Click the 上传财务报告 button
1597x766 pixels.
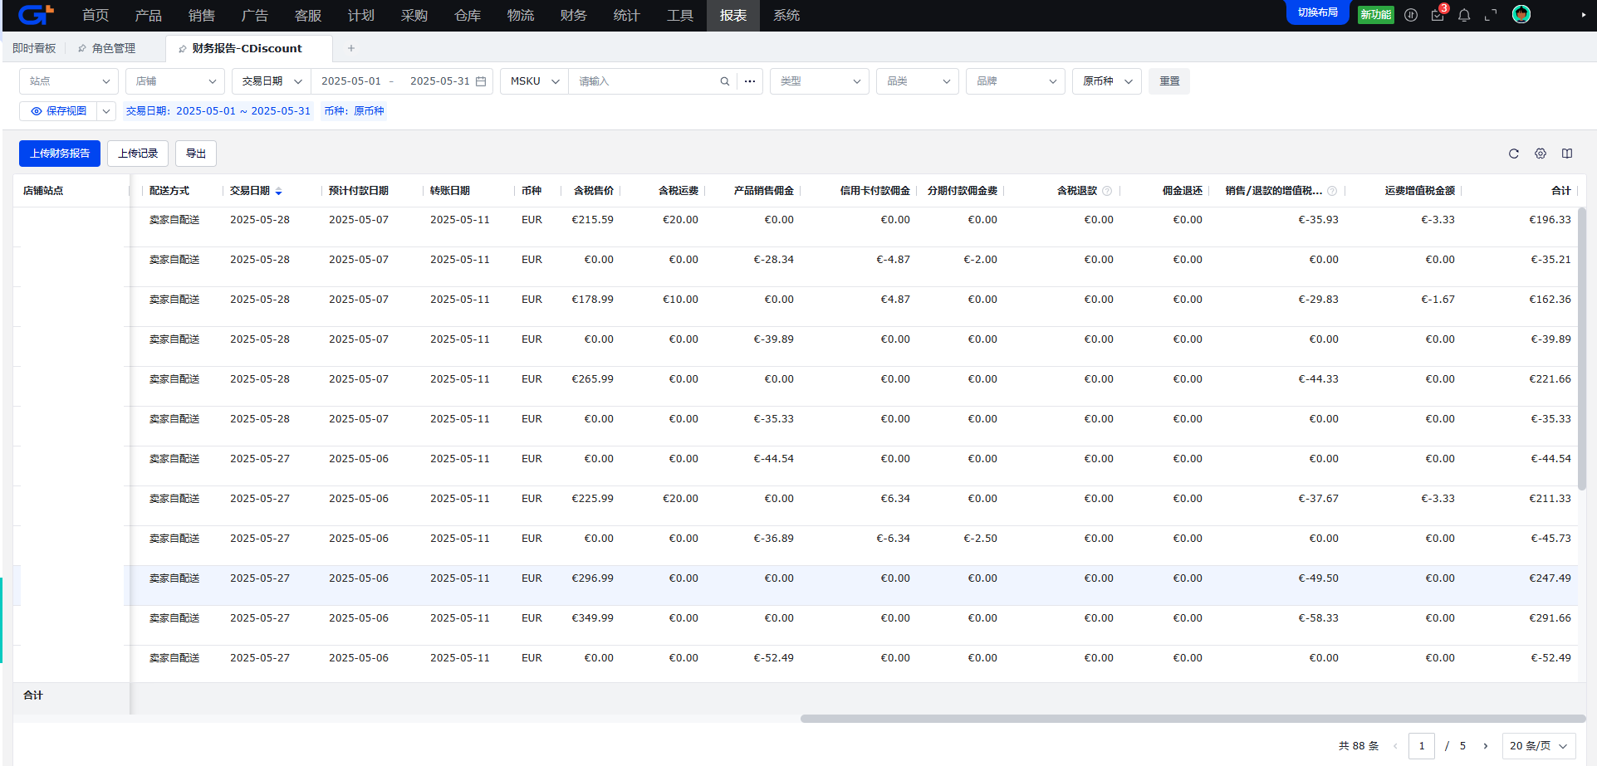pos(60,154)
